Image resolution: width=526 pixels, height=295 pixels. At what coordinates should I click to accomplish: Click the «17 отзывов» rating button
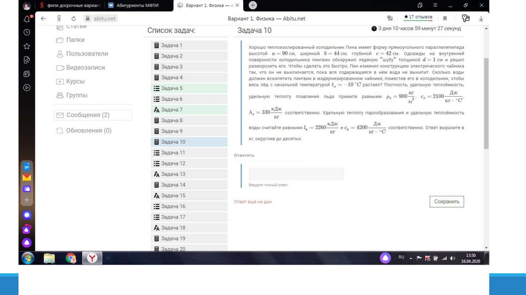(x=418, y=17)
